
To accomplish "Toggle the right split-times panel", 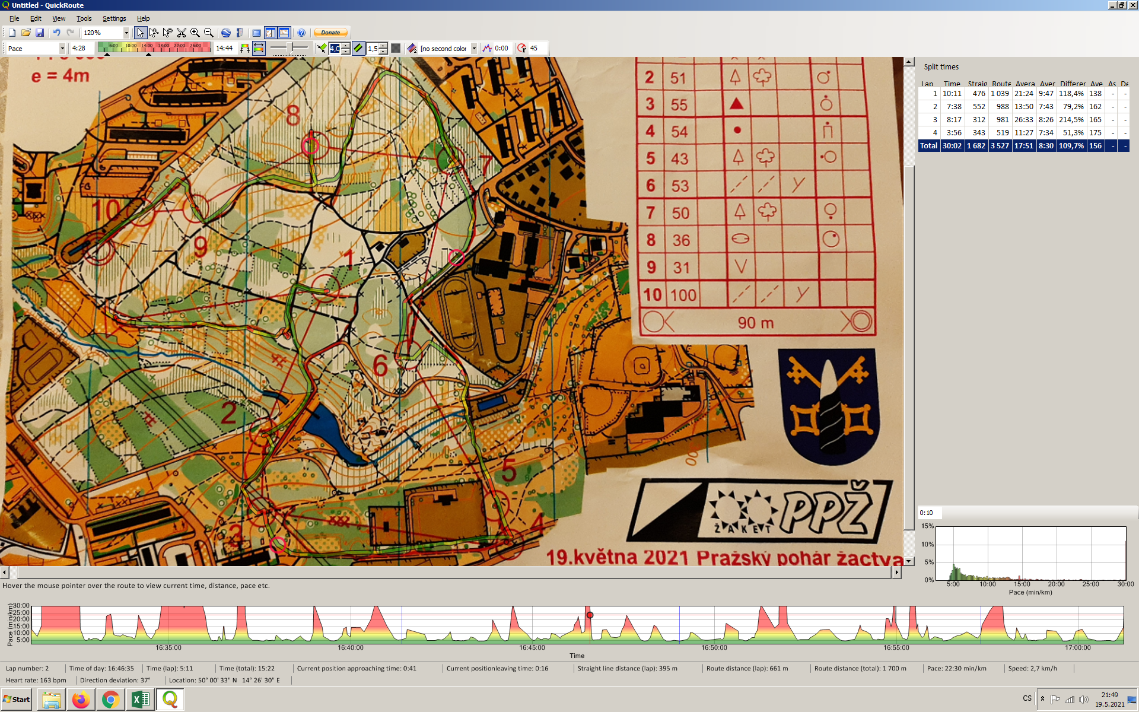I will click(271, 33).
